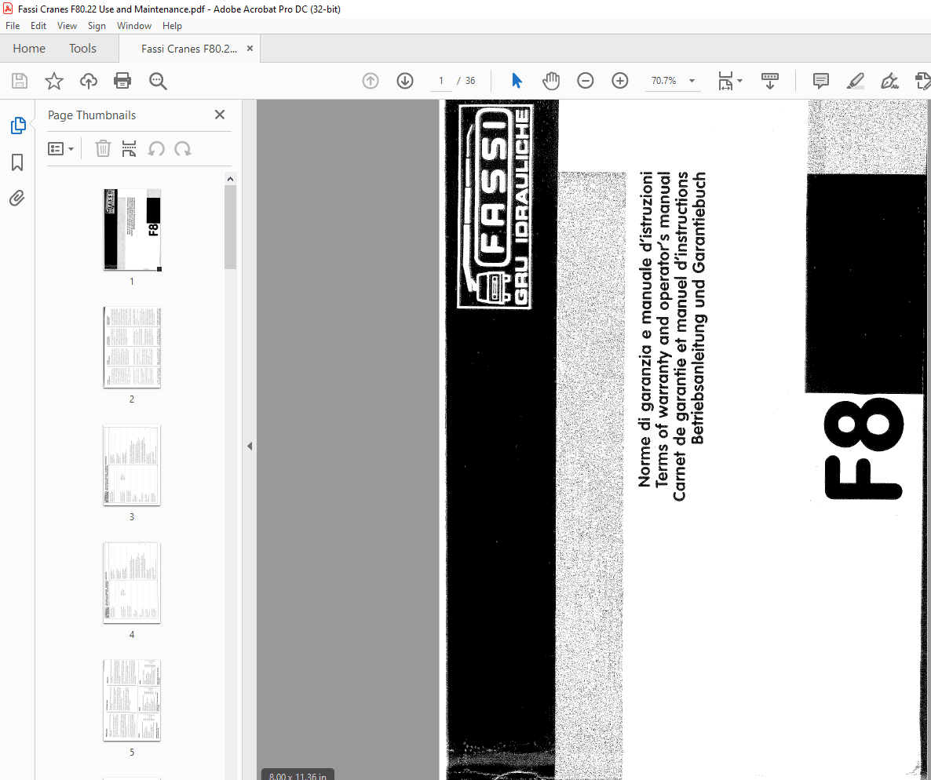
Task: Switch to the Tools tab
Action: click(x=82, y=49)
